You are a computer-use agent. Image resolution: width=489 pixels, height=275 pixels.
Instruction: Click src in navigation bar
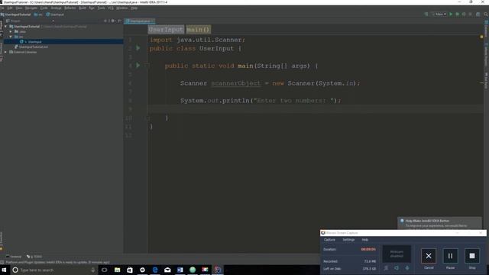click(38, 15)
